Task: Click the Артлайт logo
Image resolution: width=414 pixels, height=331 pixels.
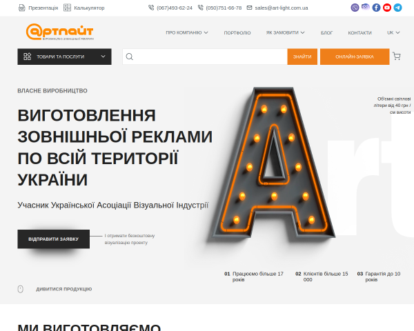Action: click(59, 32)
